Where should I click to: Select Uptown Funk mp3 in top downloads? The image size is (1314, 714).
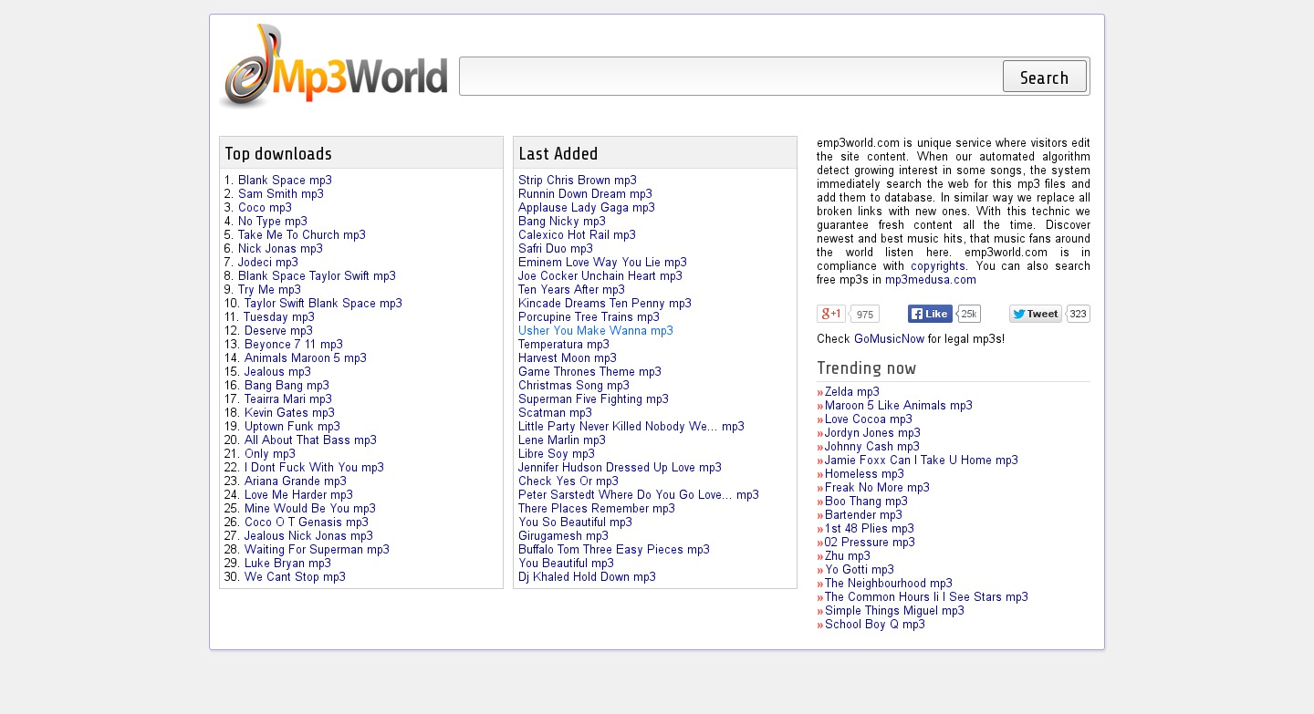292,427
